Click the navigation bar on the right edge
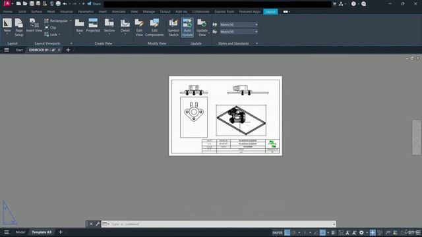This screenshot has width=422, height=237. click(417, 138)
